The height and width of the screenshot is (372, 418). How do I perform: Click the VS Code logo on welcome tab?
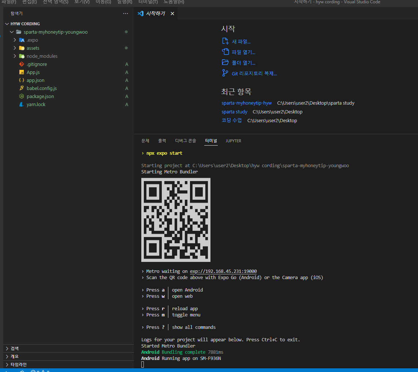[x=141, y=13]
